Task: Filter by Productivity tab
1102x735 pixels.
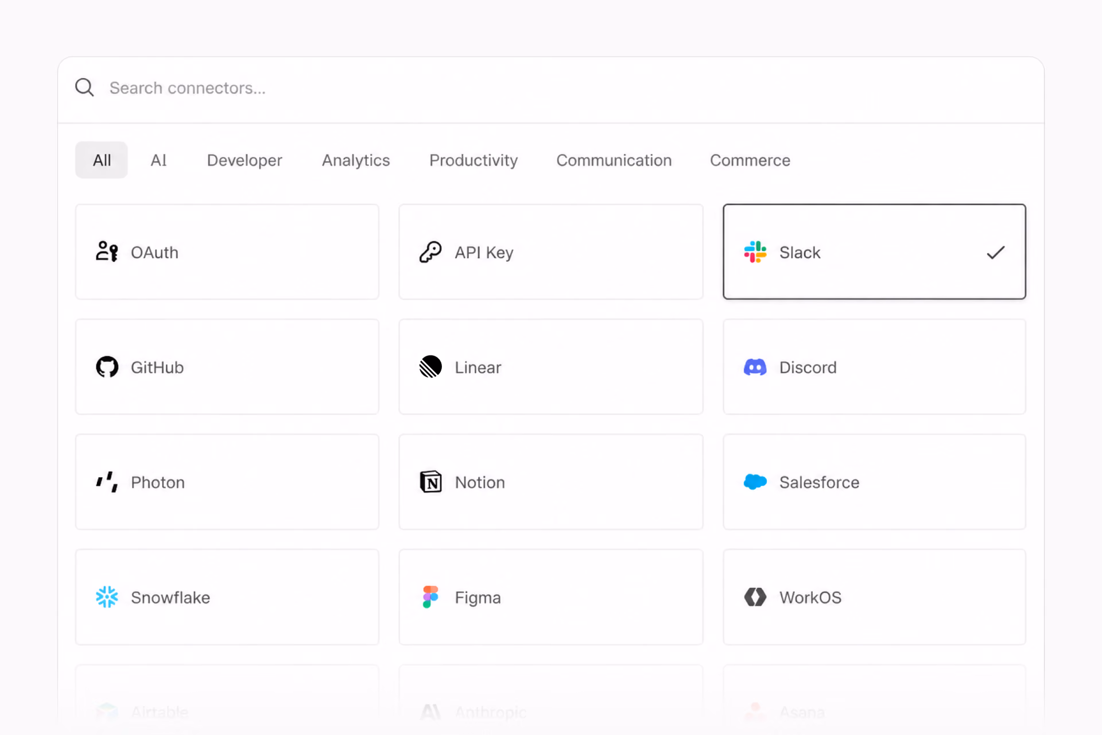Action: 474,160
